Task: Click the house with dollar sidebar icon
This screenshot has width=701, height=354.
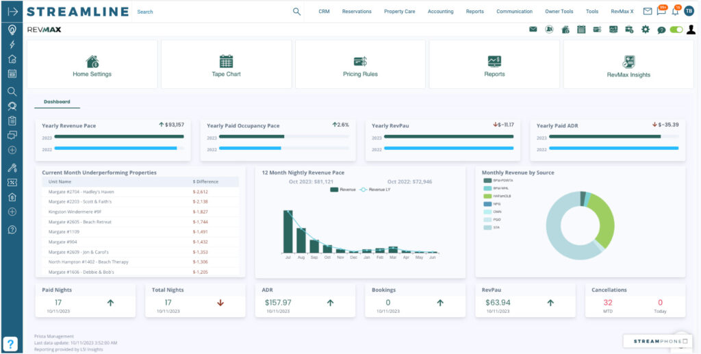Action: tap(12, 197)
